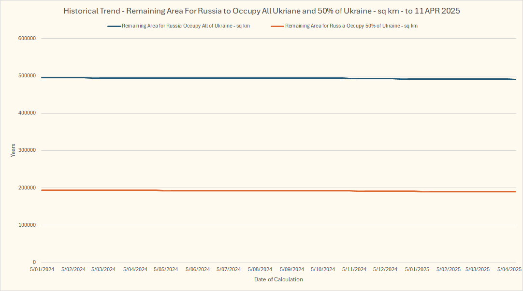Choose the 5/10/2024 date label
The width and height of the screenshot is (523, 291).
322,269
